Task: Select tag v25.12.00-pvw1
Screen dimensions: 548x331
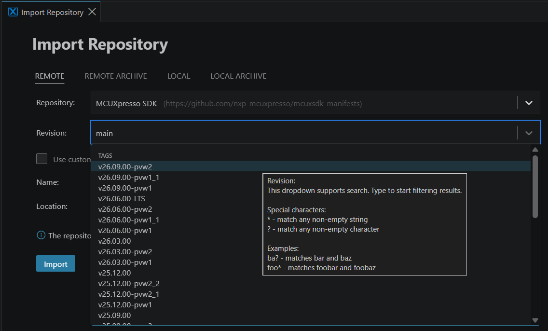Action: click(311, 305)
